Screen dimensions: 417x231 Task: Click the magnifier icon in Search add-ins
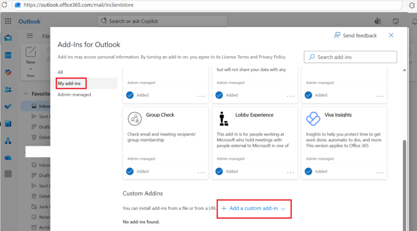tap(312, 57)
